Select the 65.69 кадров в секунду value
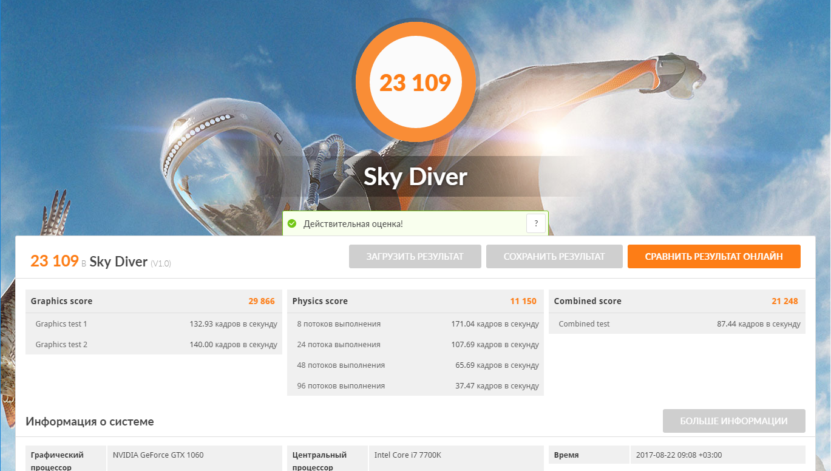Viewport: 831px width, 471px height. tap(497, 365)
